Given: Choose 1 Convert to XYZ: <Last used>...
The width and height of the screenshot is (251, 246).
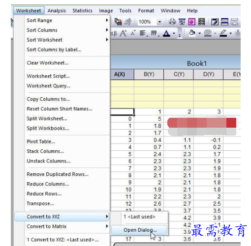Looking at the screenshot, I should click(63, 240).
